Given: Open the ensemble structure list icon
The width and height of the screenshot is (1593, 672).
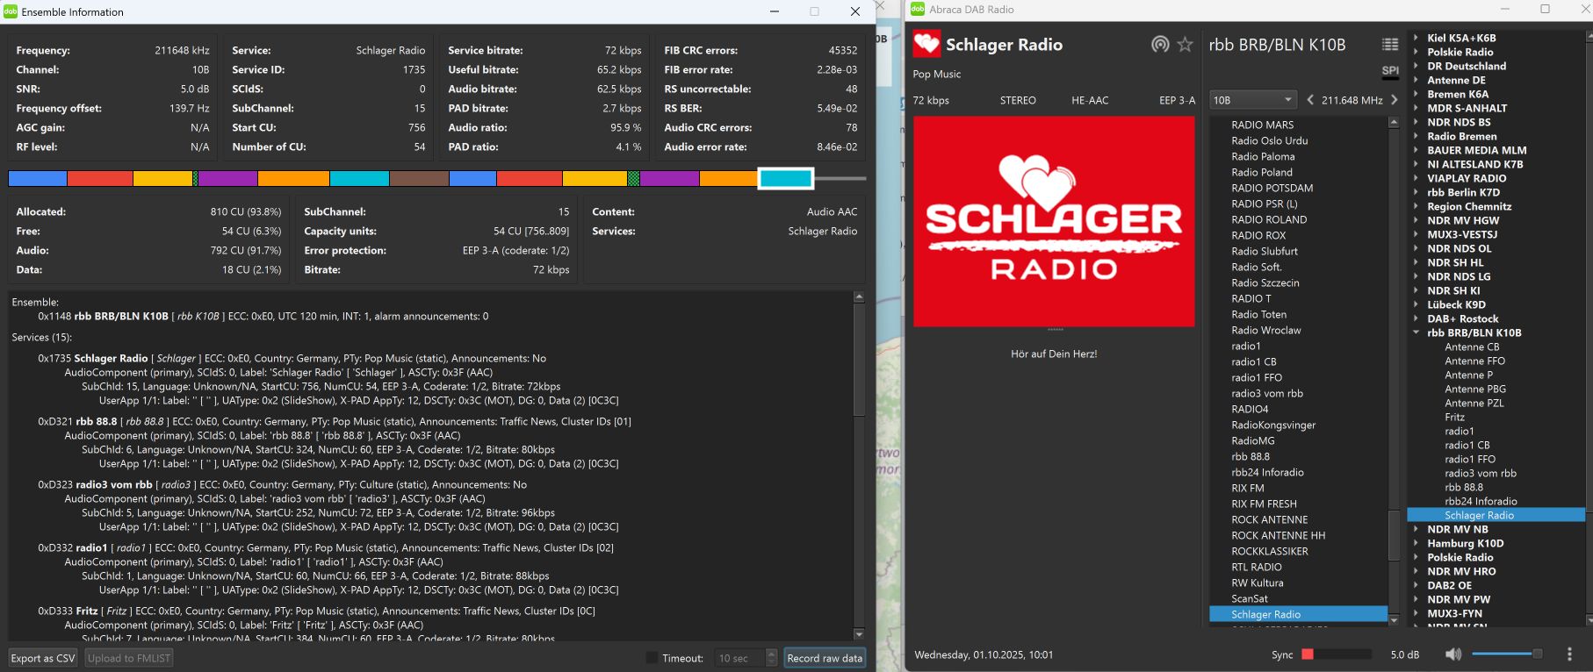Looking at the screenshot, I should [x=1389, y=45].
